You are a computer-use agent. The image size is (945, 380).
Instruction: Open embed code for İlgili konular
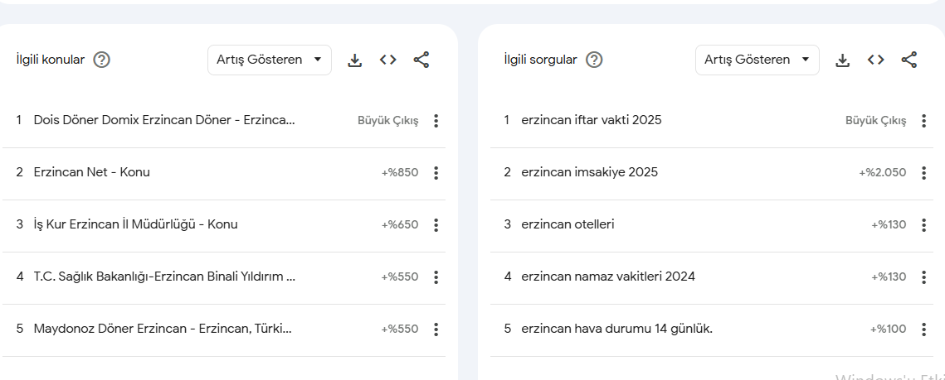pyautogui.click(x=388, y=60)
